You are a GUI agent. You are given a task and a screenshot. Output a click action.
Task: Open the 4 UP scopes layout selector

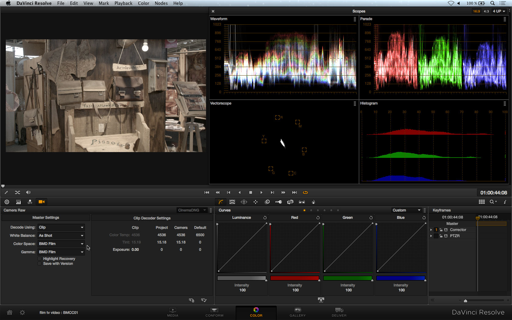tap(499, 11)
